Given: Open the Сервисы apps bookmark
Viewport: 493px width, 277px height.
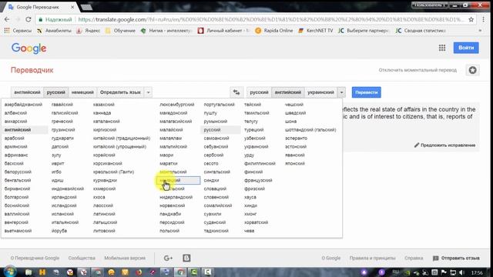Looking at the screenshot, I should pyautogui.click(x=18, y=31).
